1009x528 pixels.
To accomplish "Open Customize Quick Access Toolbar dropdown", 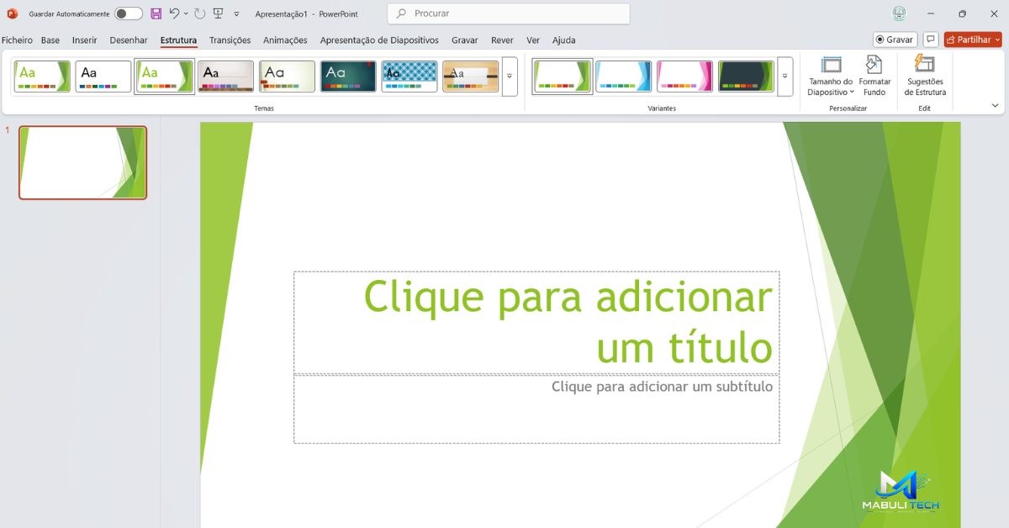I will pos(236,14).
